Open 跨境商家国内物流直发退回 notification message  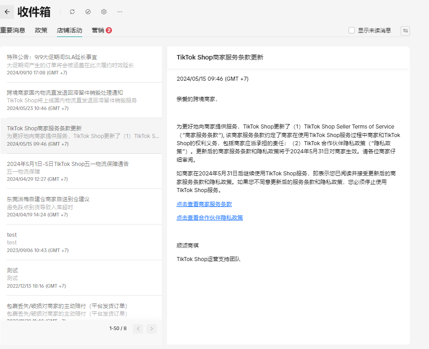pyautogui.click(x=81, y=100)
